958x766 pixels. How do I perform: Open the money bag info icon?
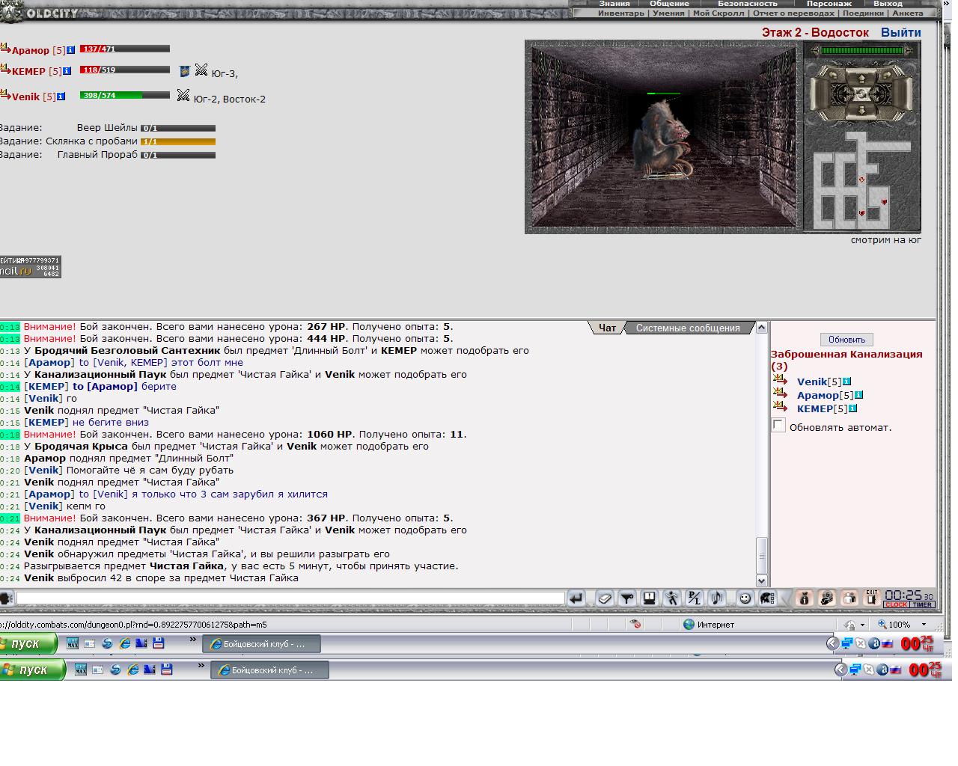(x=805, y=598)
